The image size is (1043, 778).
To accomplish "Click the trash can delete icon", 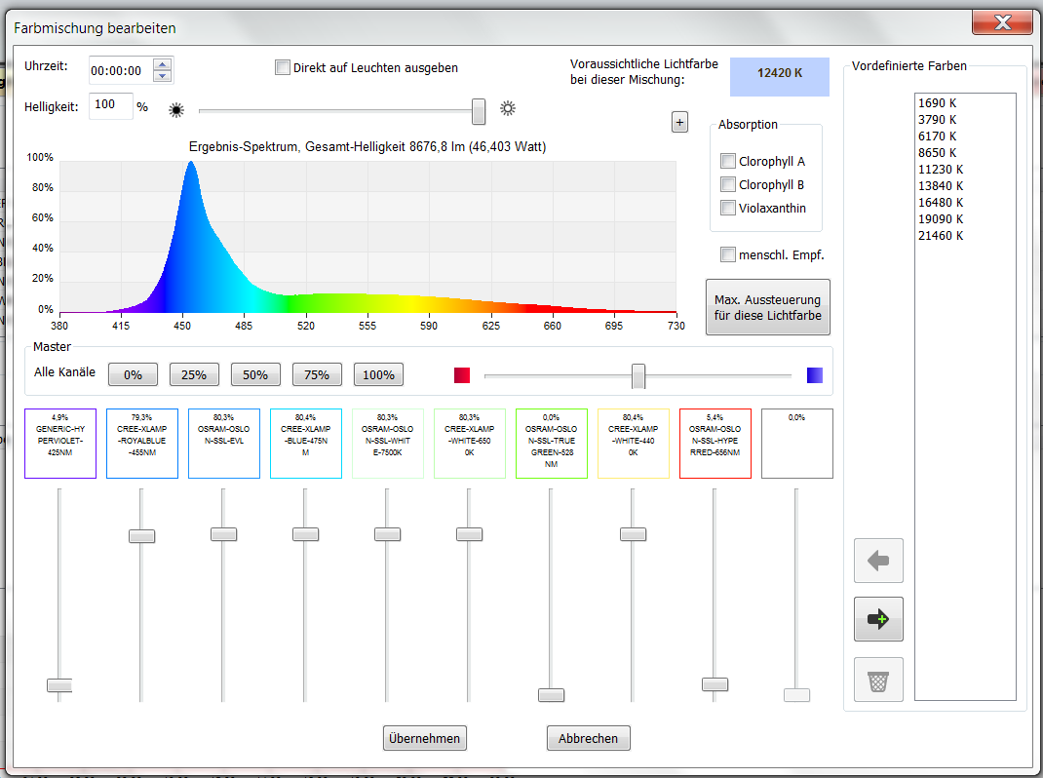I will (878, 680).
